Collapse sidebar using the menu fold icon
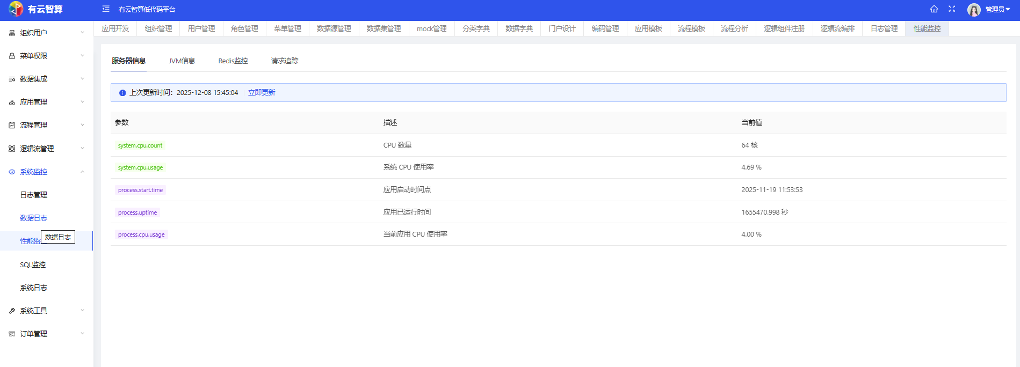The image size is (1020, 367). (x=106, y=9)
